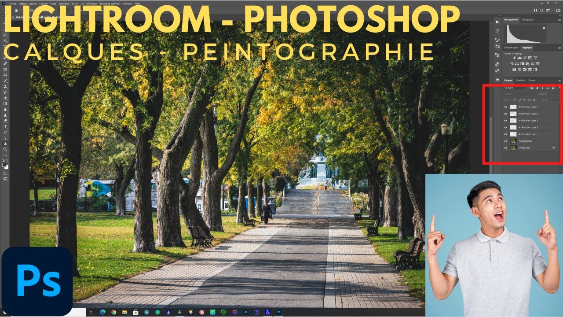The image size is (563, 317).
Task: Open File Explorer from the taskbar
Action: pyautogui.click(x=124, y=312)
